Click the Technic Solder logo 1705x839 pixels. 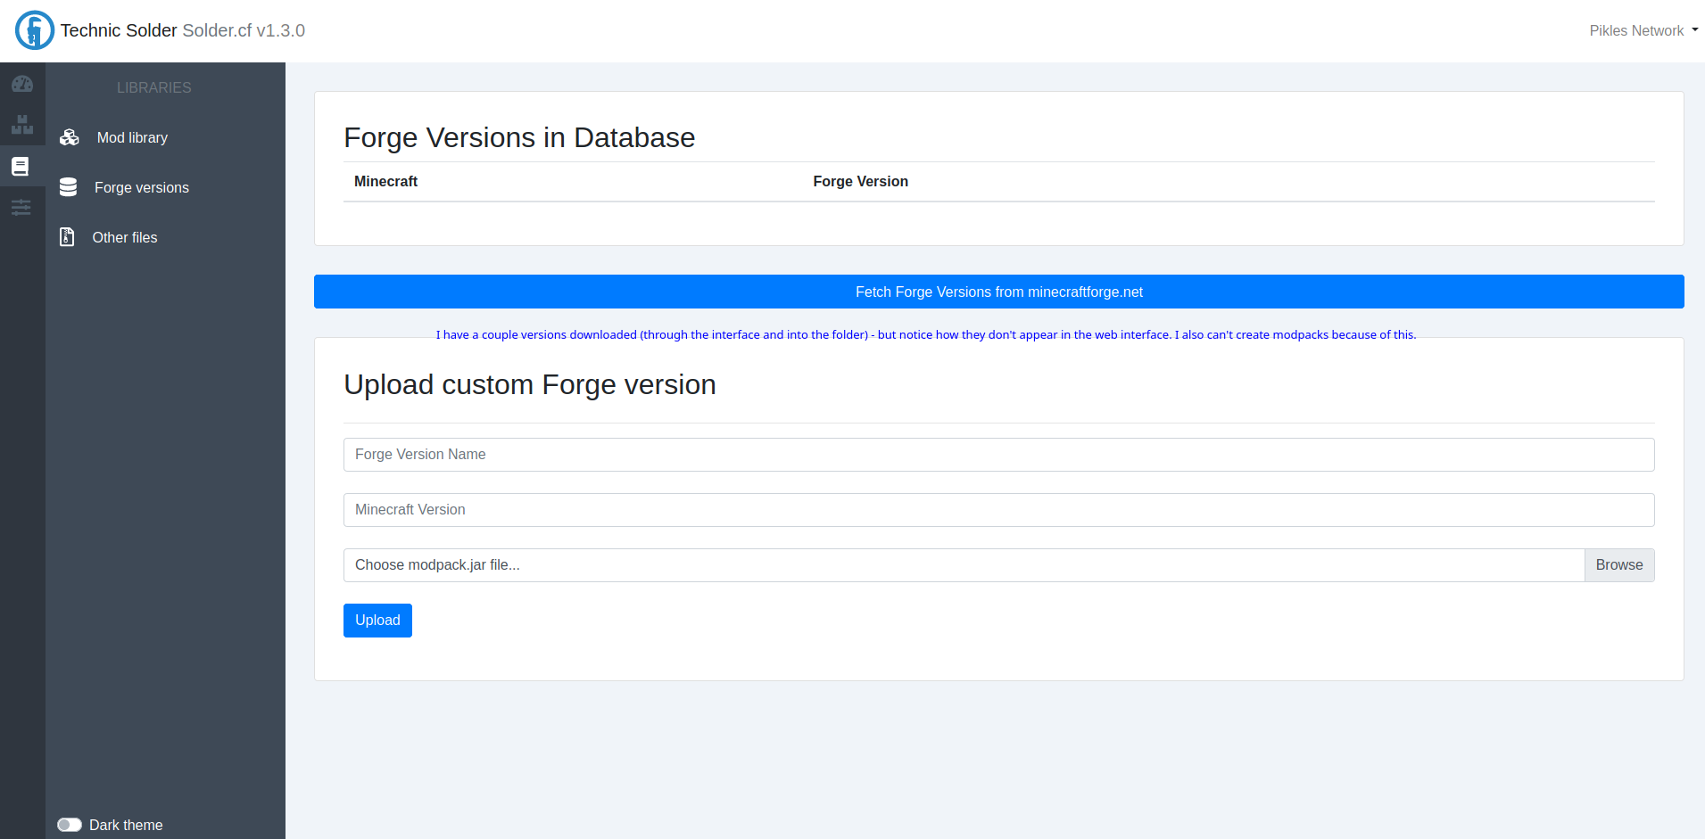tap(34, 29)
